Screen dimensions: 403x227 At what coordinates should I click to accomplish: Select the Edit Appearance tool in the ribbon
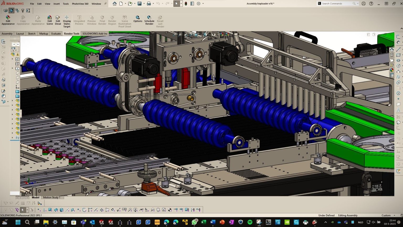coord(8,20)
